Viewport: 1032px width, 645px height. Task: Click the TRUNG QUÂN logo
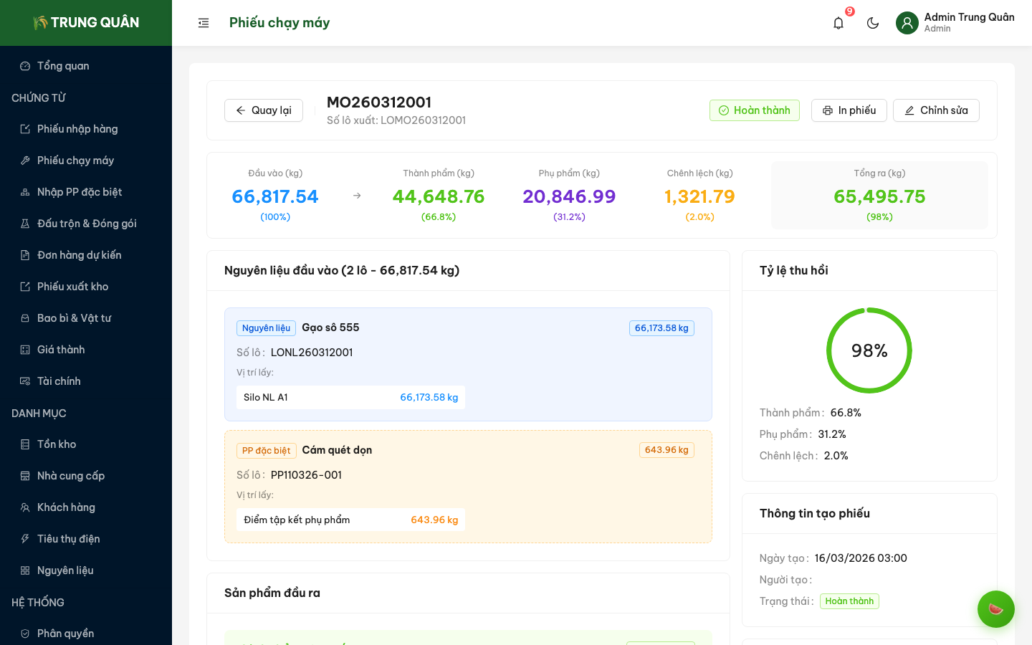pos(86,23)
